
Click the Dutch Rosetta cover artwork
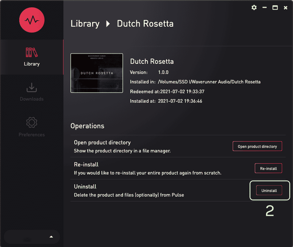point(97,73)
